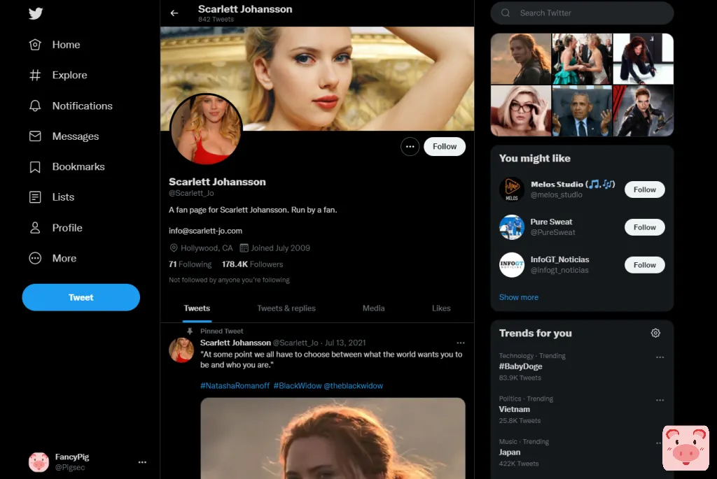Viewport: 717px width, 479px height.
Task: Open Lists icon in sidebar
Action: point(35,197)
